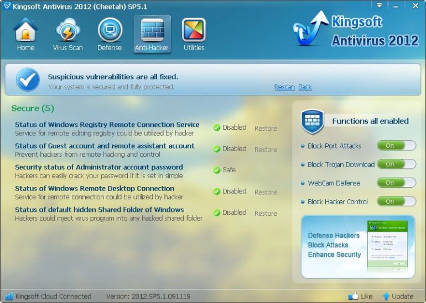Click Service for remote connection description
This screenshot has width=426, height=303.
99,197
